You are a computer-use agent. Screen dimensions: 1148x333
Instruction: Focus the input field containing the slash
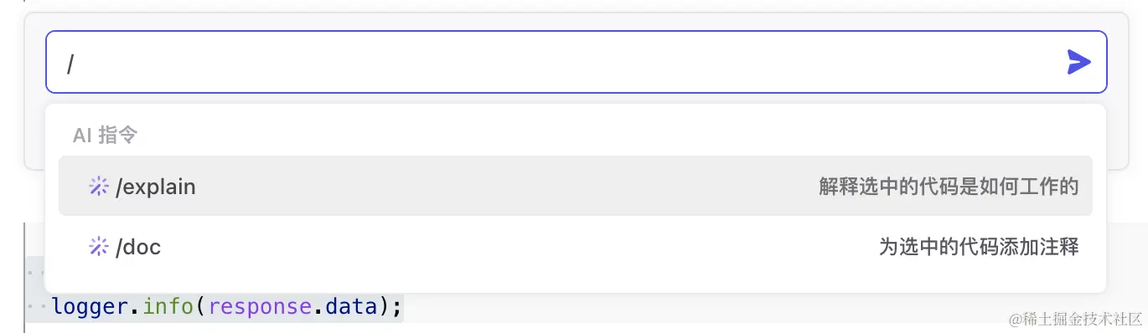[576, 62]
